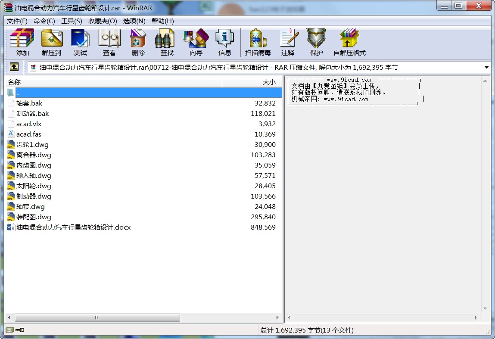Click the DWG icon beside 离合器.dwg
Screen dimensions: 495x339
pyautogui.click(x=11, y=155)
